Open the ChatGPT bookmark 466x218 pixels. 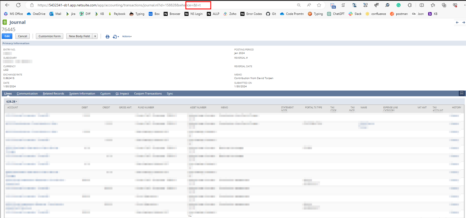click(336, 14)
